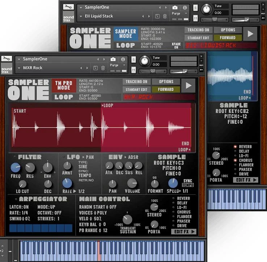Click the play button beside TM PRO MODE options
The width and height of the screenshot is (267, 262).
188,85
